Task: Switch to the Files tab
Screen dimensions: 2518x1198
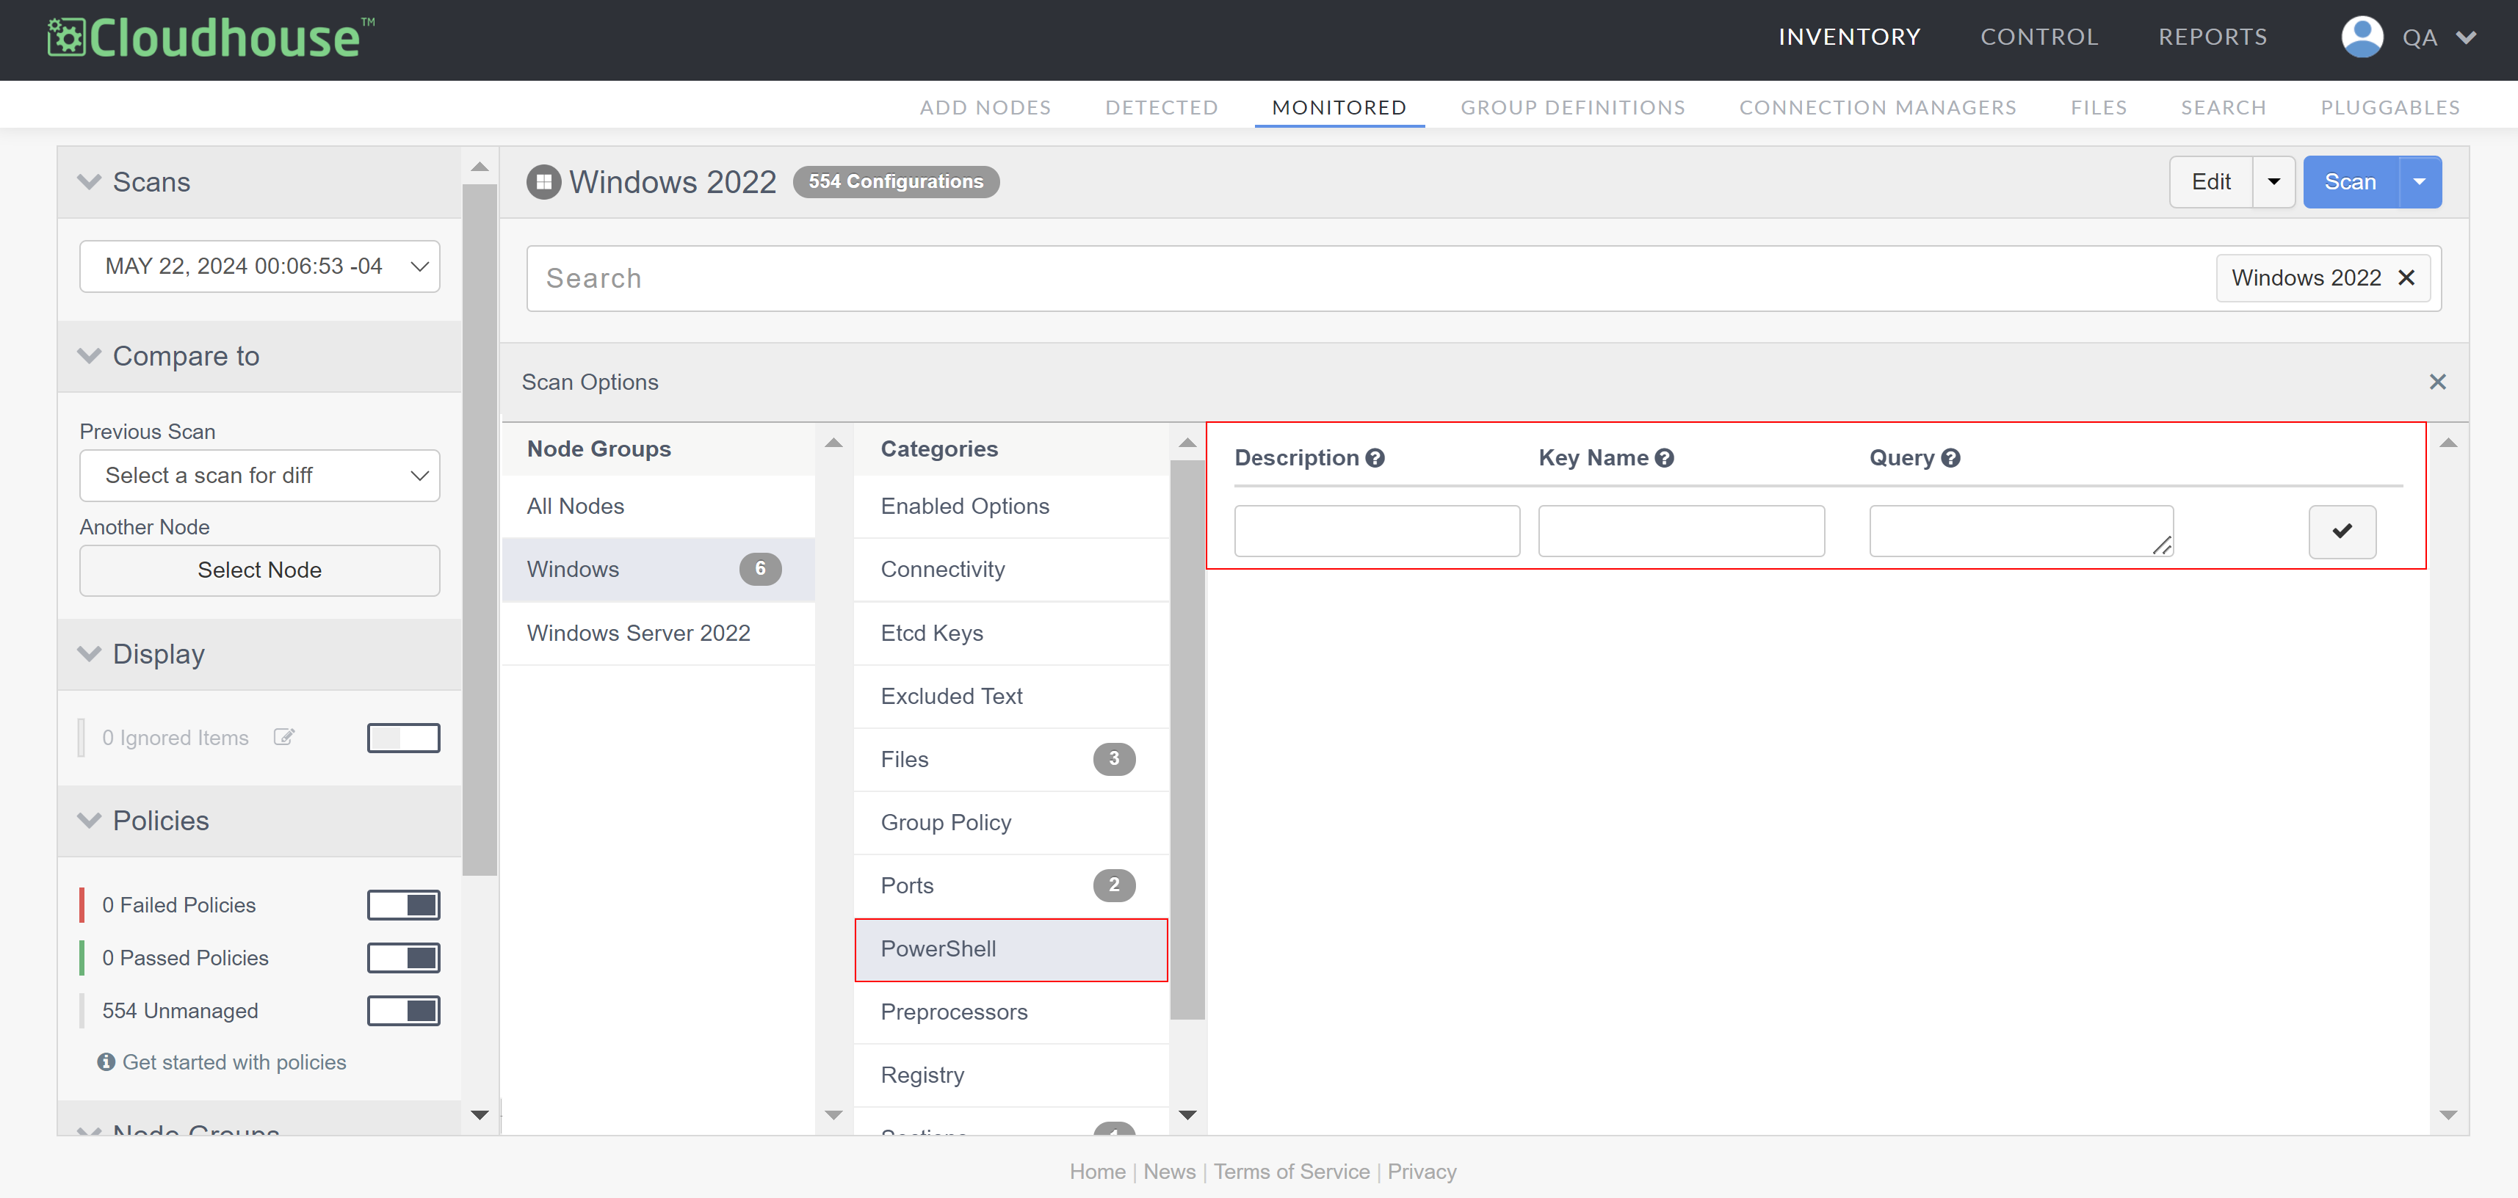Action: 2099,107
